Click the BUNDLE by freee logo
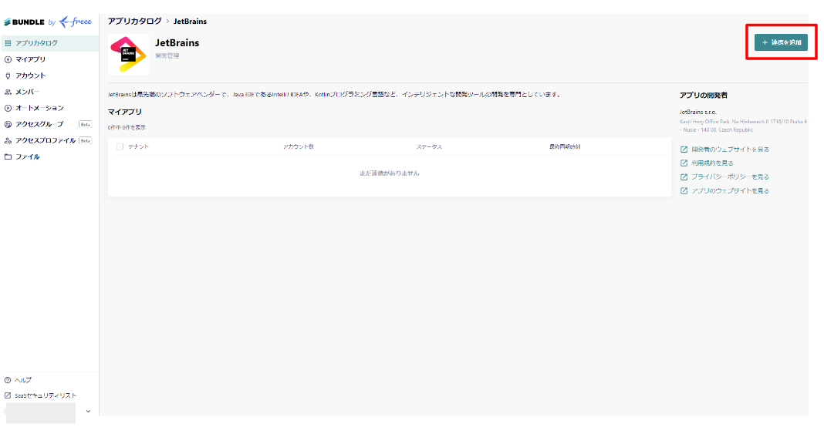 (x=48, y=22)
